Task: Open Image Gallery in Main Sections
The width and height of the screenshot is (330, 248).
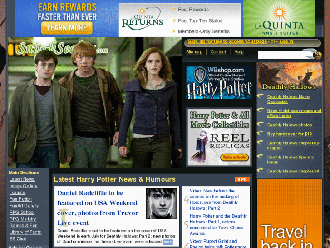Action: coord(23,186)
